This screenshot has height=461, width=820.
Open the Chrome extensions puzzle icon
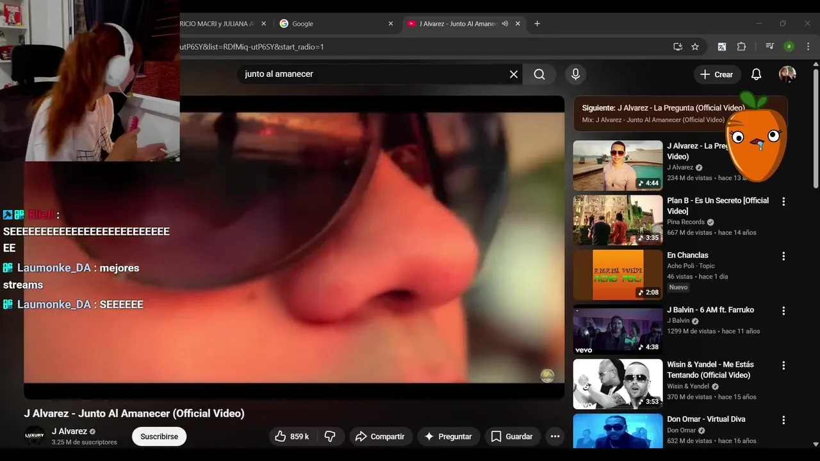742,47
